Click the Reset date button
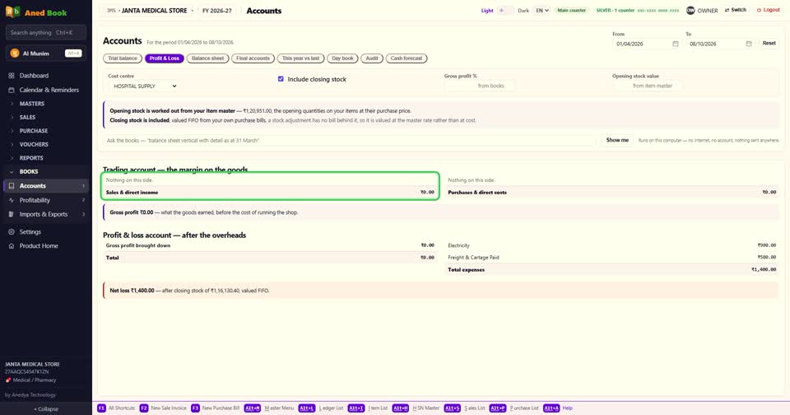Image resolution: width=790 pixels, height=415 pixels. [x=769, y=44]
